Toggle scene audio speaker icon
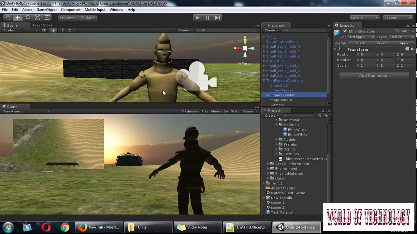 (x=62, y=30)
